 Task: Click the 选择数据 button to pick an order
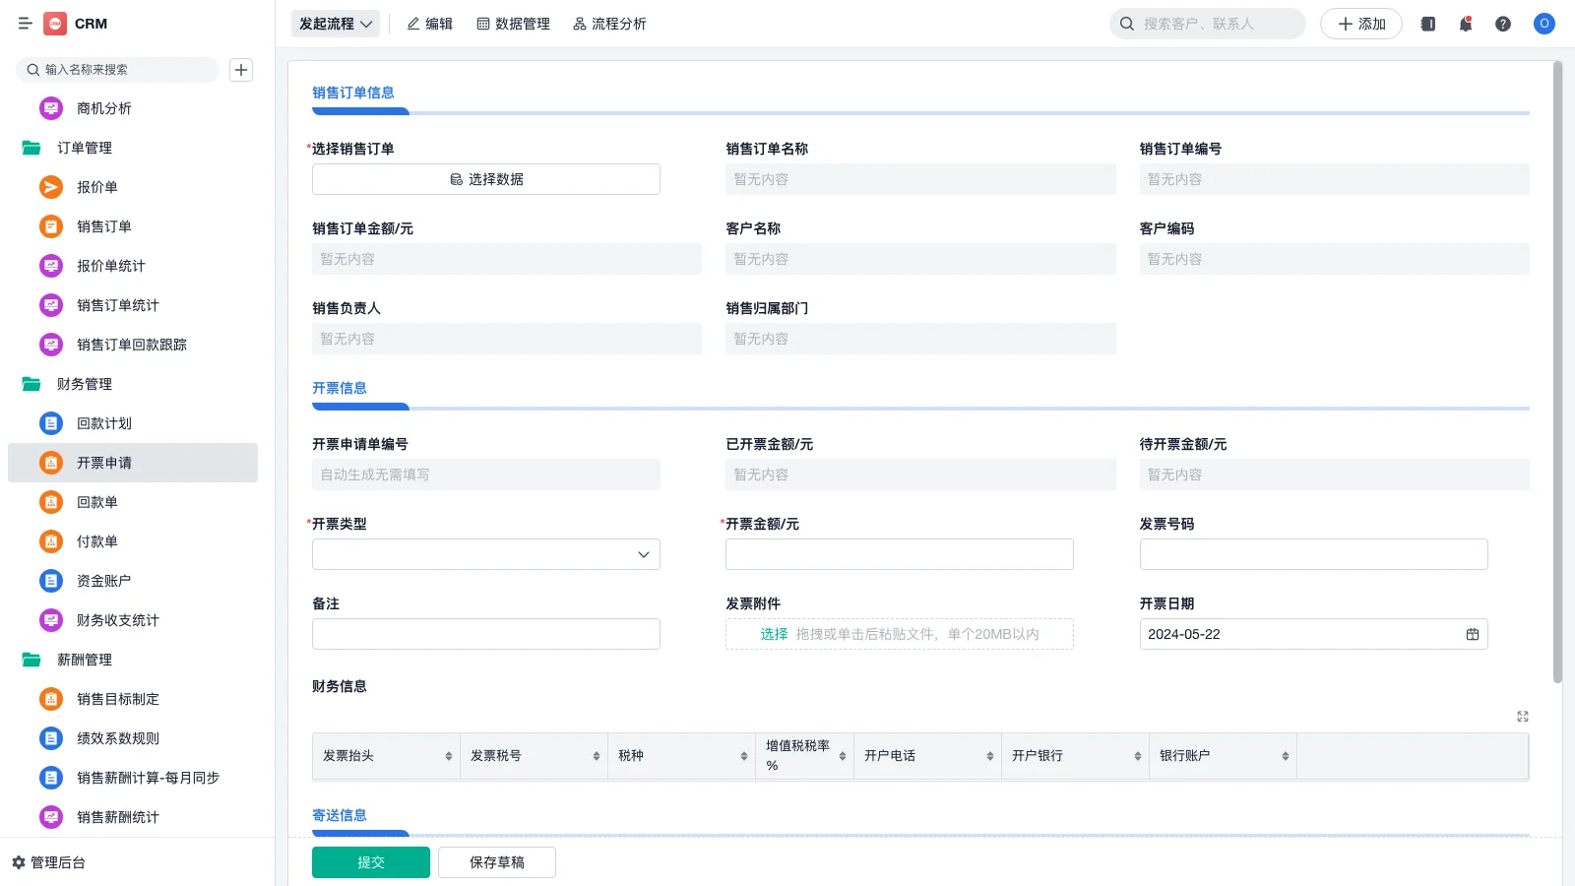[x=485, y=179]
